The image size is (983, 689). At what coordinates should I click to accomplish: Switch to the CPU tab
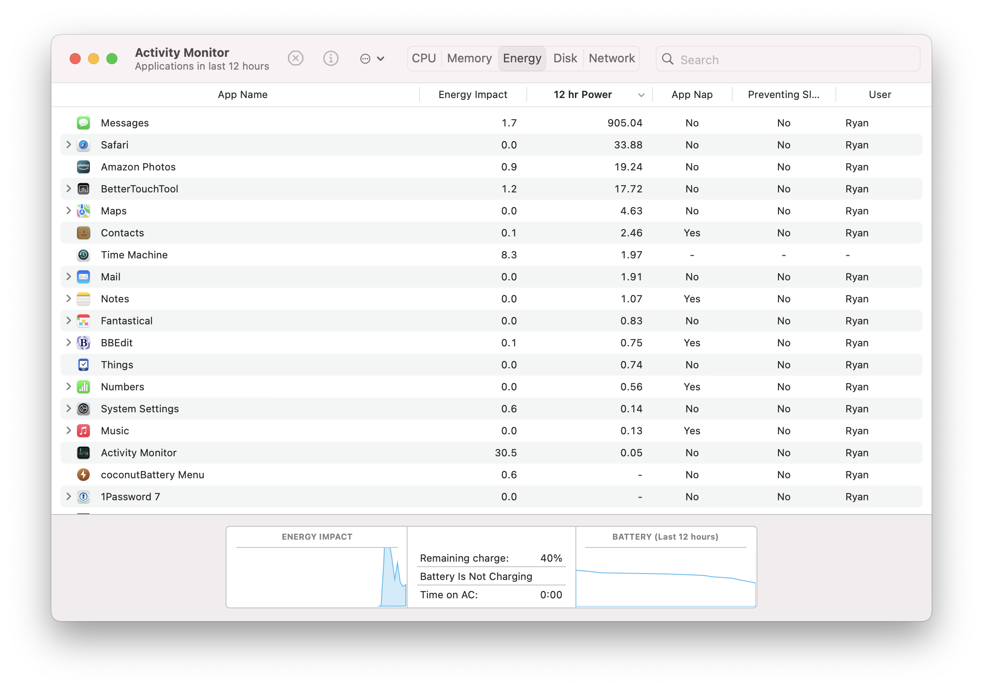click(424, 59)
